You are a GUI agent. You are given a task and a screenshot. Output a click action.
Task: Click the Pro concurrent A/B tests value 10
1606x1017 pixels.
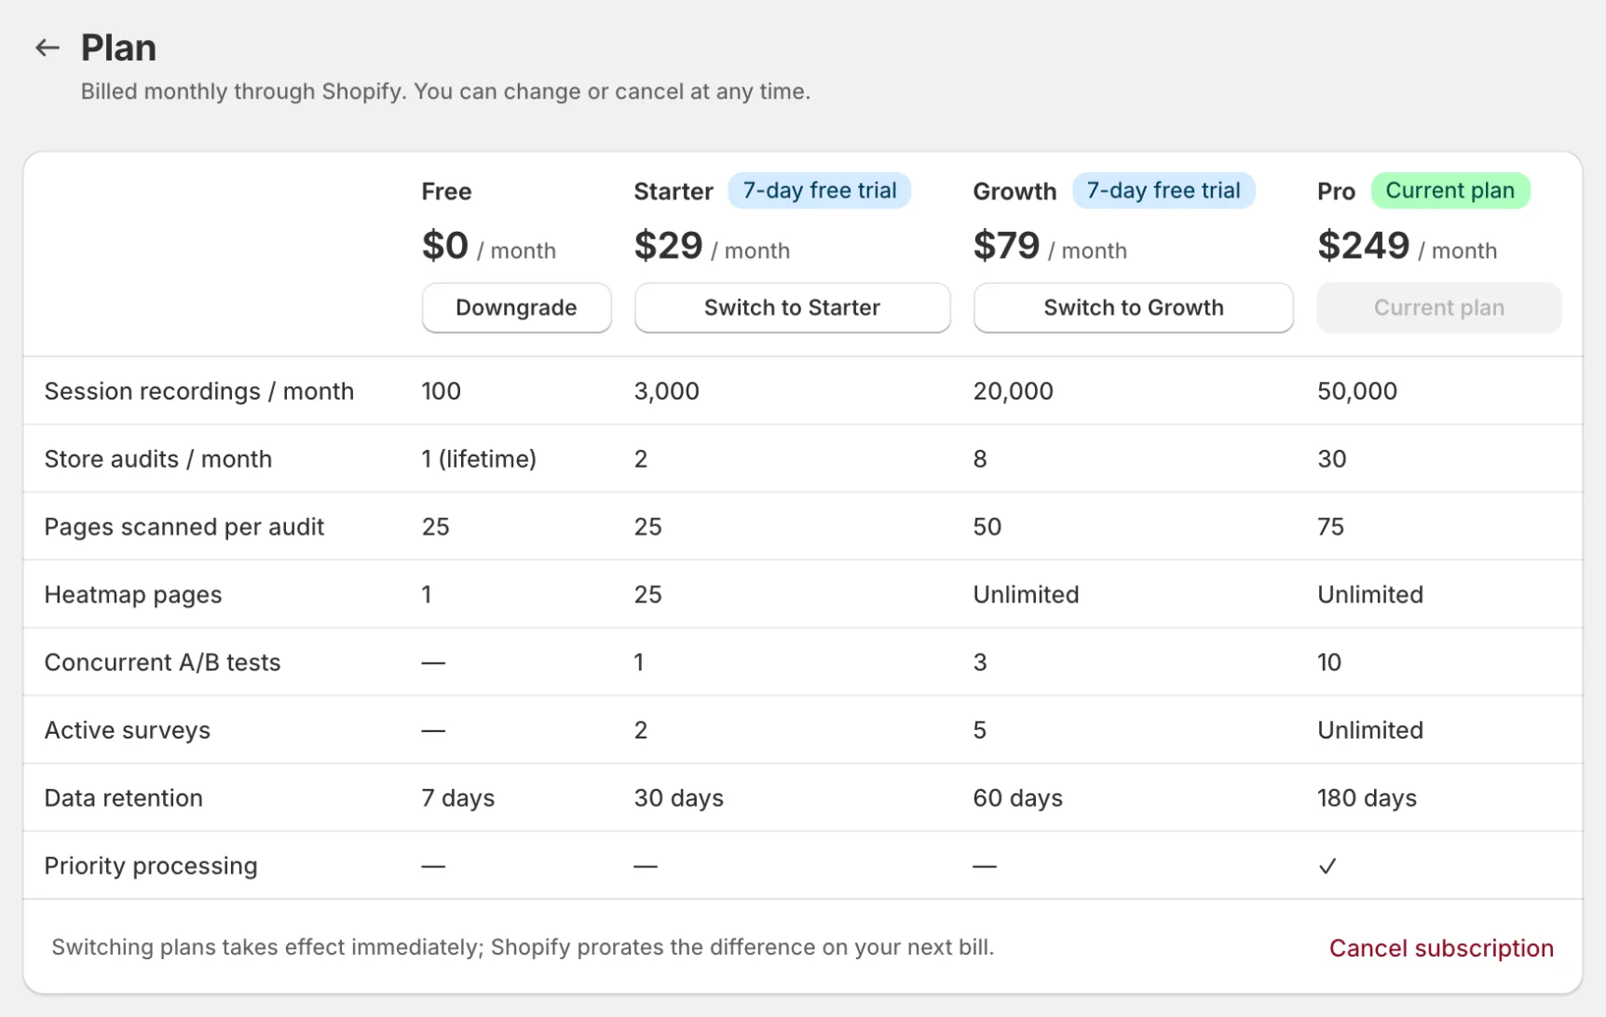1328,662
